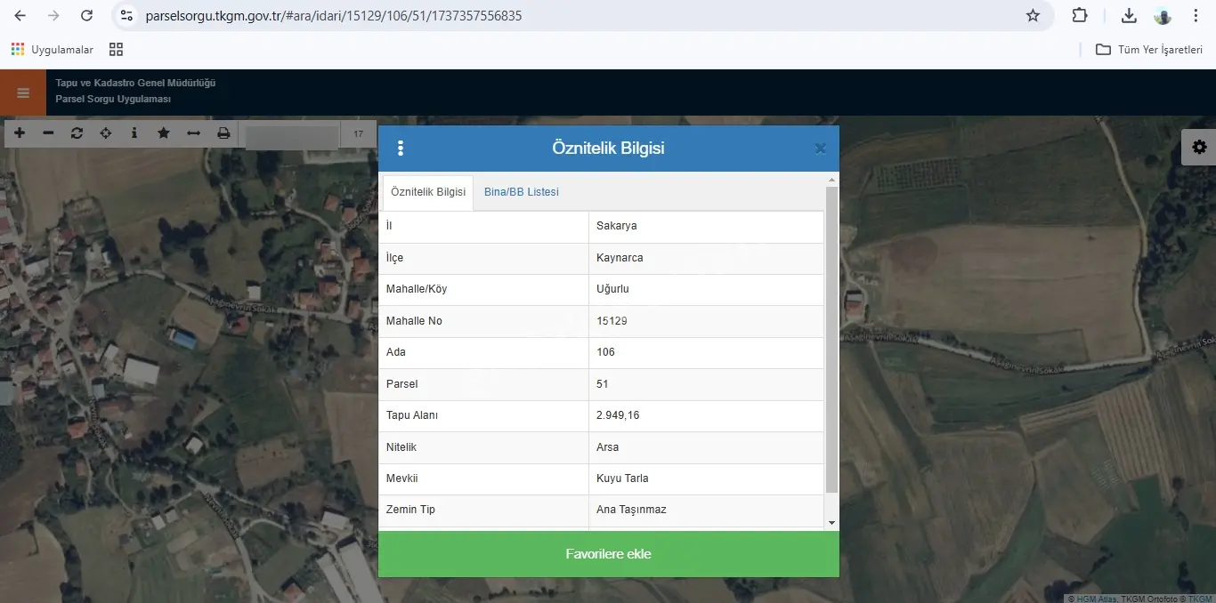This screenshot has width=1216, height=603.
Task: Open the hamburger side menu
Action: 23,92
